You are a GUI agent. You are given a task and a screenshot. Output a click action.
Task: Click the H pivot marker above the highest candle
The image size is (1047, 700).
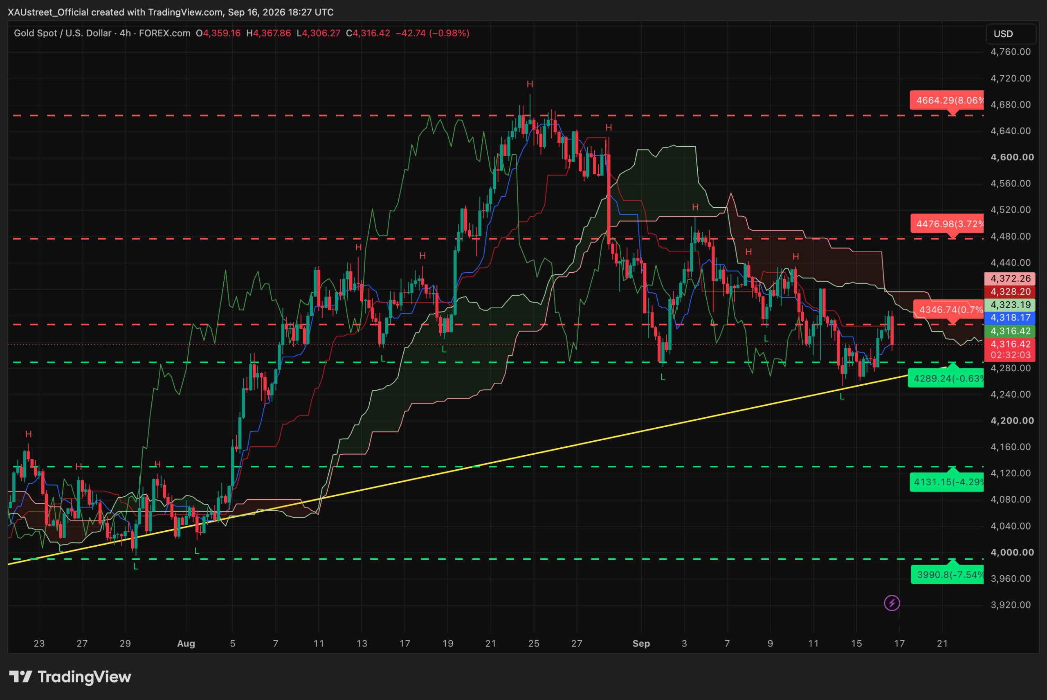tap(530, 84)
